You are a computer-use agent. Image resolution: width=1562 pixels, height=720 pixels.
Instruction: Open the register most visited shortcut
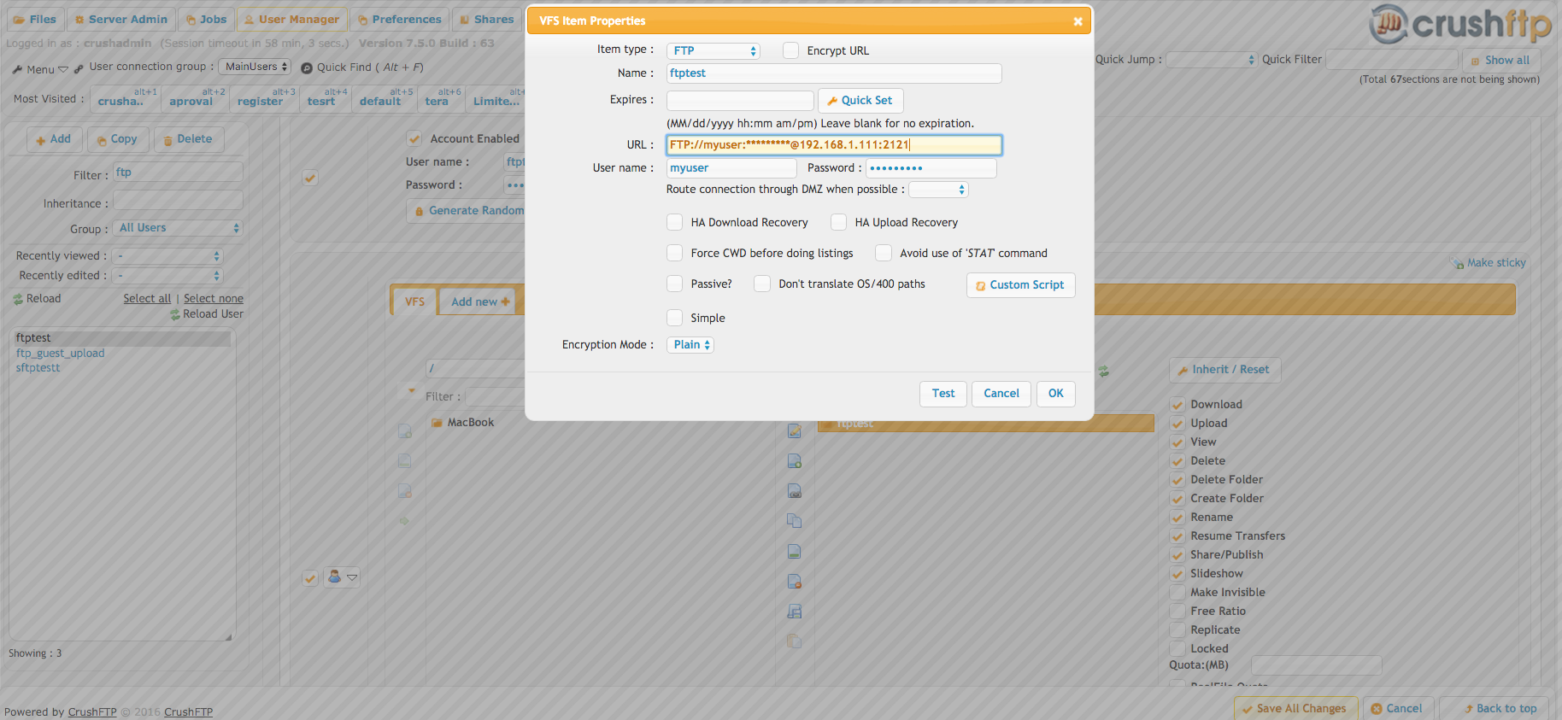click(265, 99)
